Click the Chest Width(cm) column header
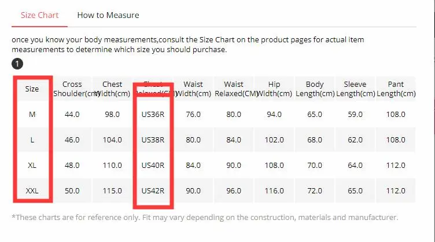The image size is (435, 242). [x=112, y=89]
